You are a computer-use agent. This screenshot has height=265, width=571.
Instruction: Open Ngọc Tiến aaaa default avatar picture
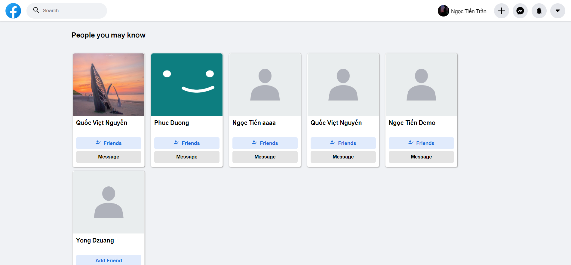pyautogui.click(x=265, y=85)
